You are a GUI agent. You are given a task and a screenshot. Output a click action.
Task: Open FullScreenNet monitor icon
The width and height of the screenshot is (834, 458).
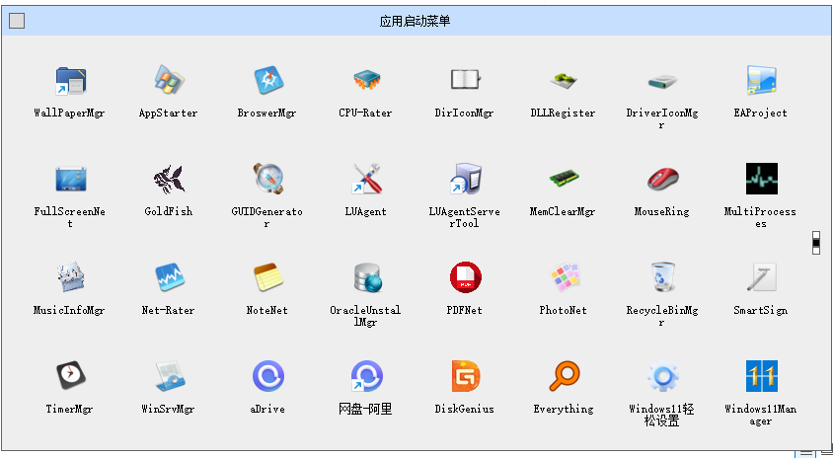[x=70, y=180]
